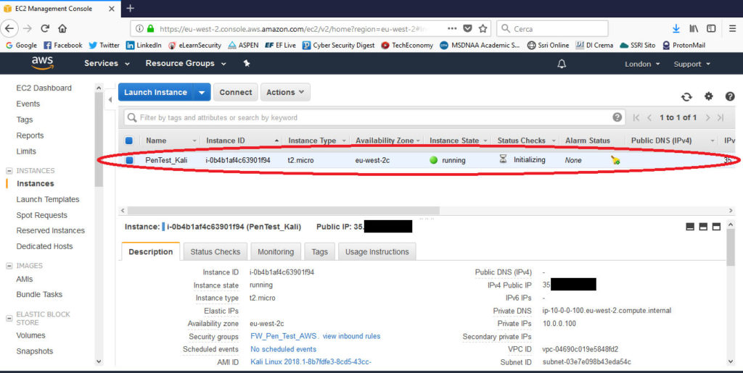The width and height of the screenshot is (743, 373).
Task: Toggle the PenTest_Kali row checkbox
Action: pyautogui.click(x=129, y=160)
